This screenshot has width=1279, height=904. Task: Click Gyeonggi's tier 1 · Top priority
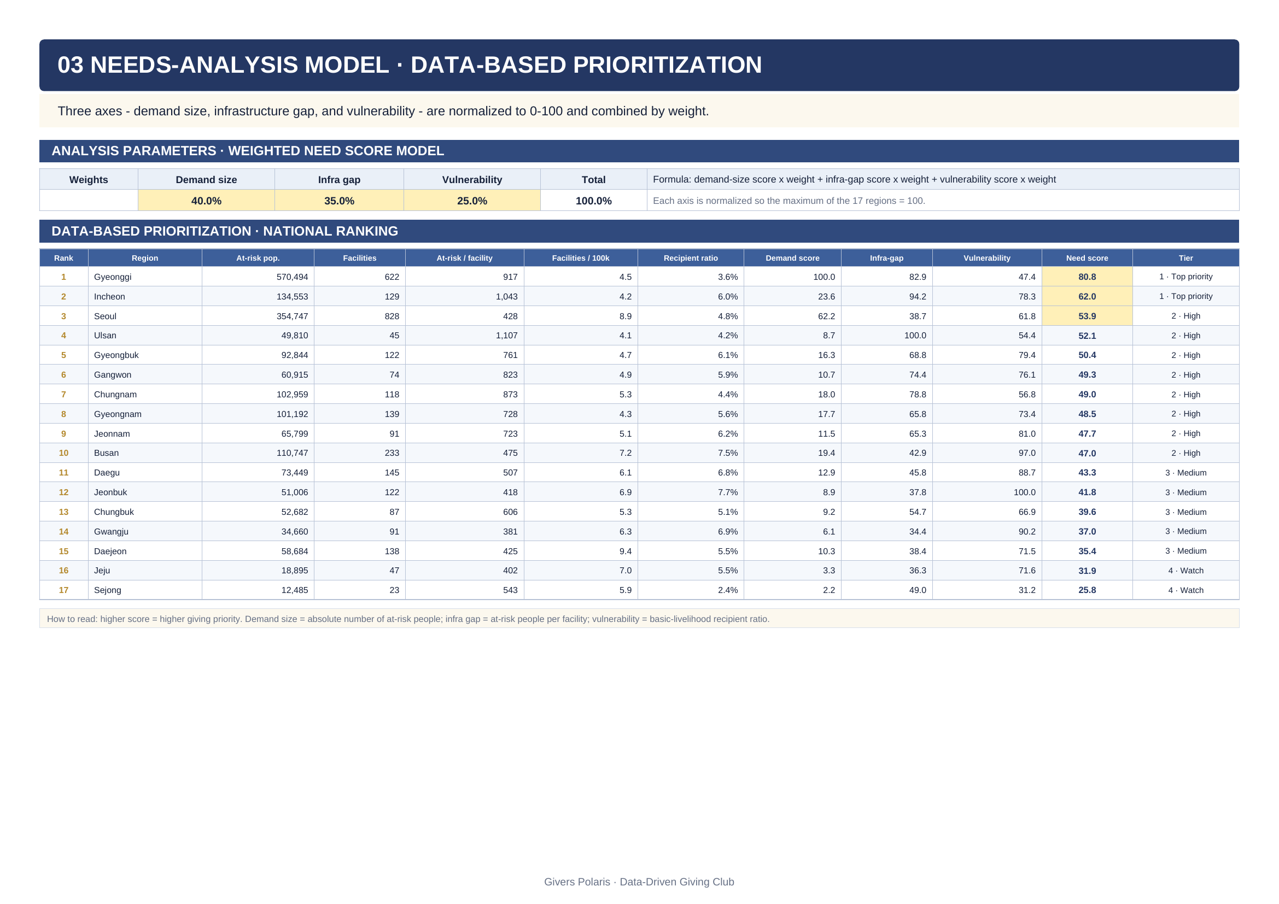click(x=1185, y=277)
